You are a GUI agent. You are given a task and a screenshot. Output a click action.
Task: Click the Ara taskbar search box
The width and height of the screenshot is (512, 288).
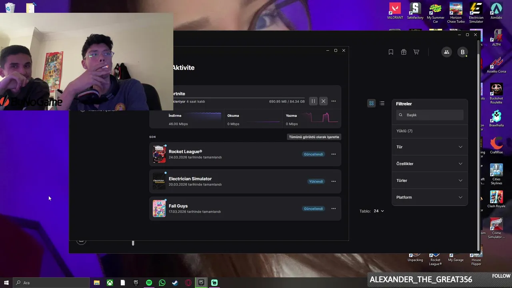51,283
